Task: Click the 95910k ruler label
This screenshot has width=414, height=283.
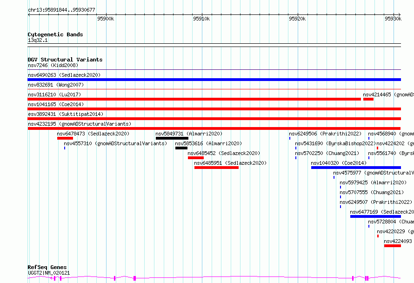Action: click(201, 19)
